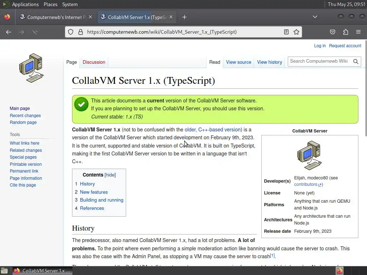Click footnote reference [1]
Viewport: 367px width, 275px height.
(272, 255)
